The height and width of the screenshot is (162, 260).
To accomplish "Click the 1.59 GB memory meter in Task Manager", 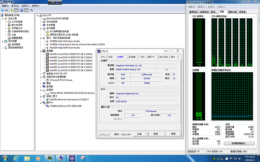I will coord(199,96).
